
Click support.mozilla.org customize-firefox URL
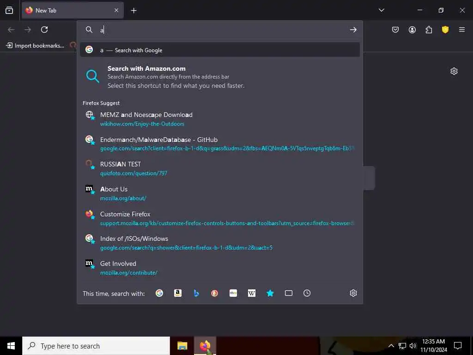point(227,223)
